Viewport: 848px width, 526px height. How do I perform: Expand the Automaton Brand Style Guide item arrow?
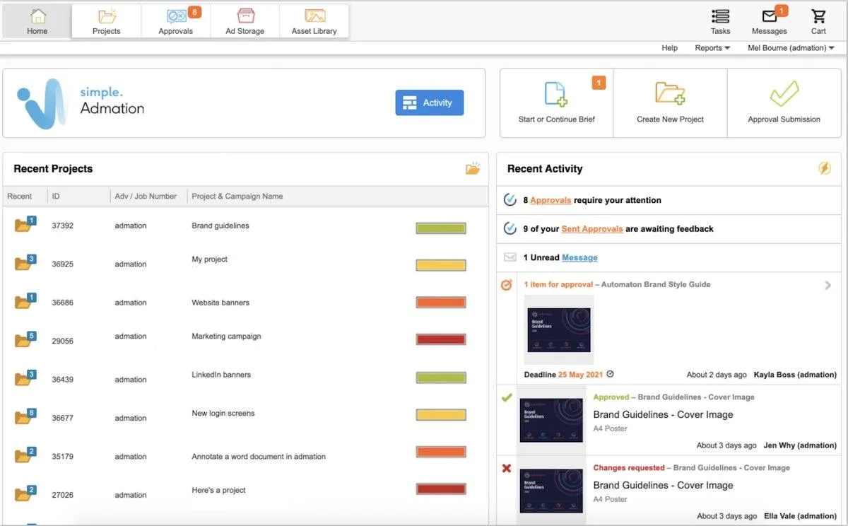828,286
